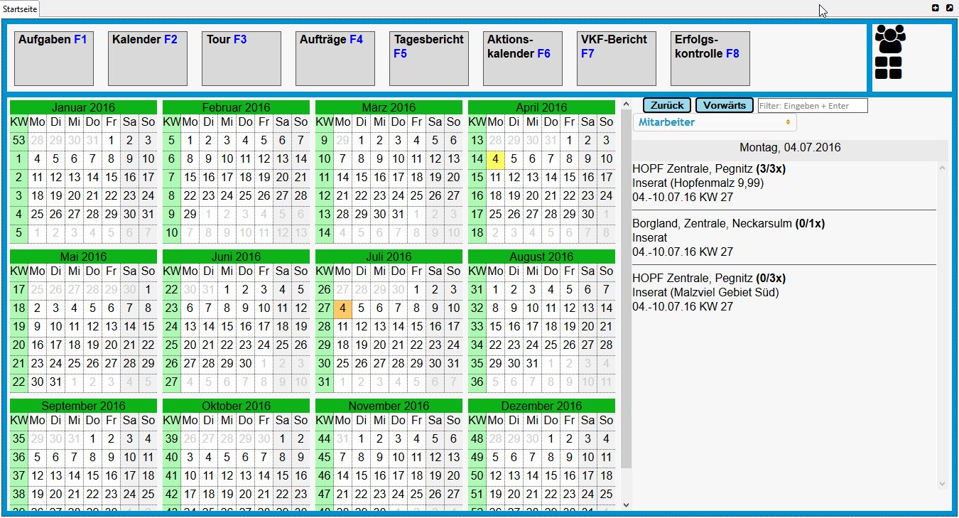Switch to the Startseite tab
The image size is (959, 518).
[20, 9]
